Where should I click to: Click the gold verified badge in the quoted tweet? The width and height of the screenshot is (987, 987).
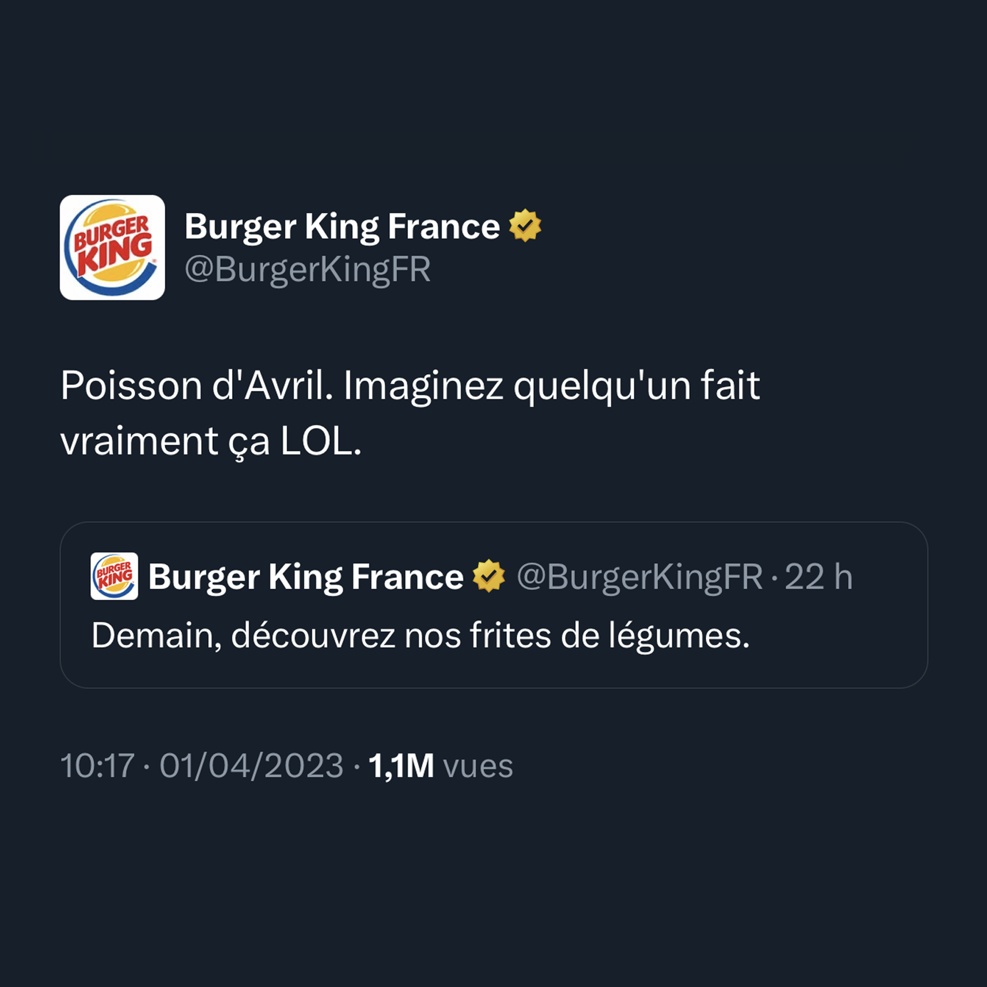point(489,576)
